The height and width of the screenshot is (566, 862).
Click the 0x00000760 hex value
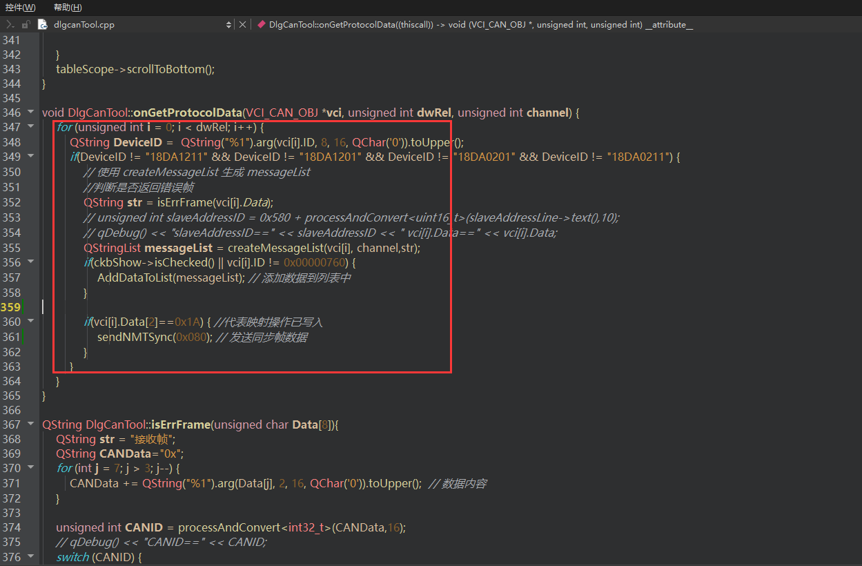pos(315,262)
